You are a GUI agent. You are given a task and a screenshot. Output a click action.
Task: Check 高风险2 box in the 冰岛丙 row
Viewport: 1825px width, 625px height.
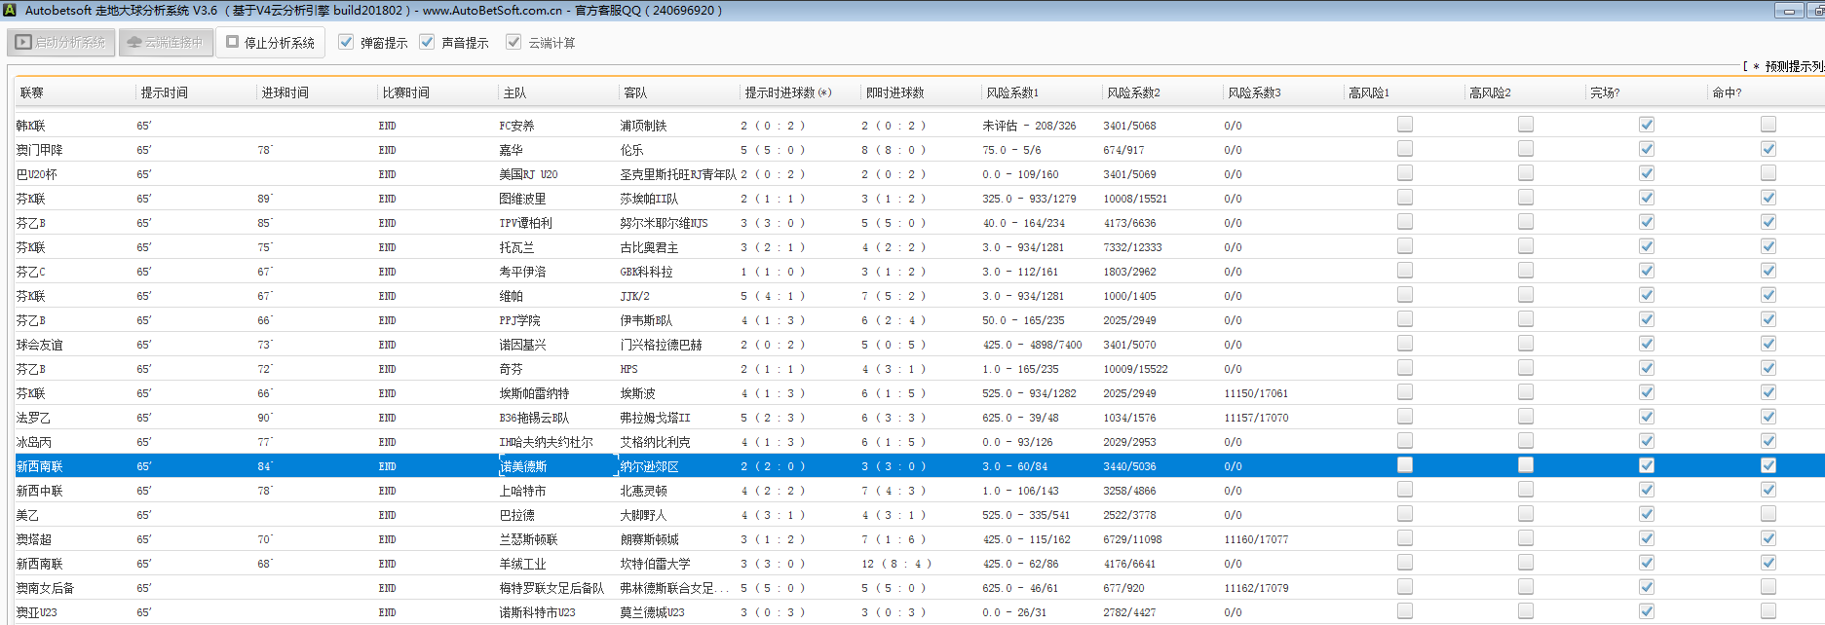(x=1525, y=441)
